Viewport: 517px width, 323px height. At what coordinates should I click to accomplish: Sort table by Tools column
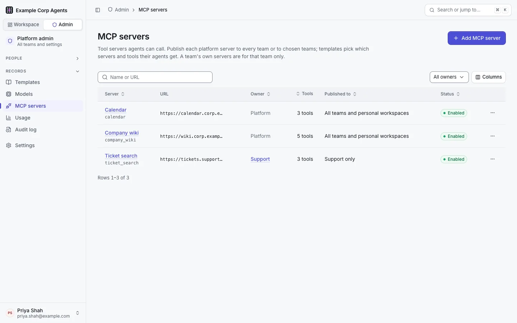pos(304,94)
